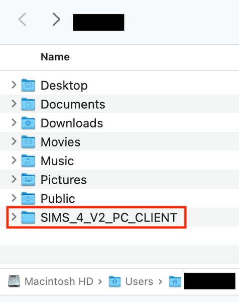
Task: Select the Public folder icon
Action: pyautogui.click(x=28, y=198)
